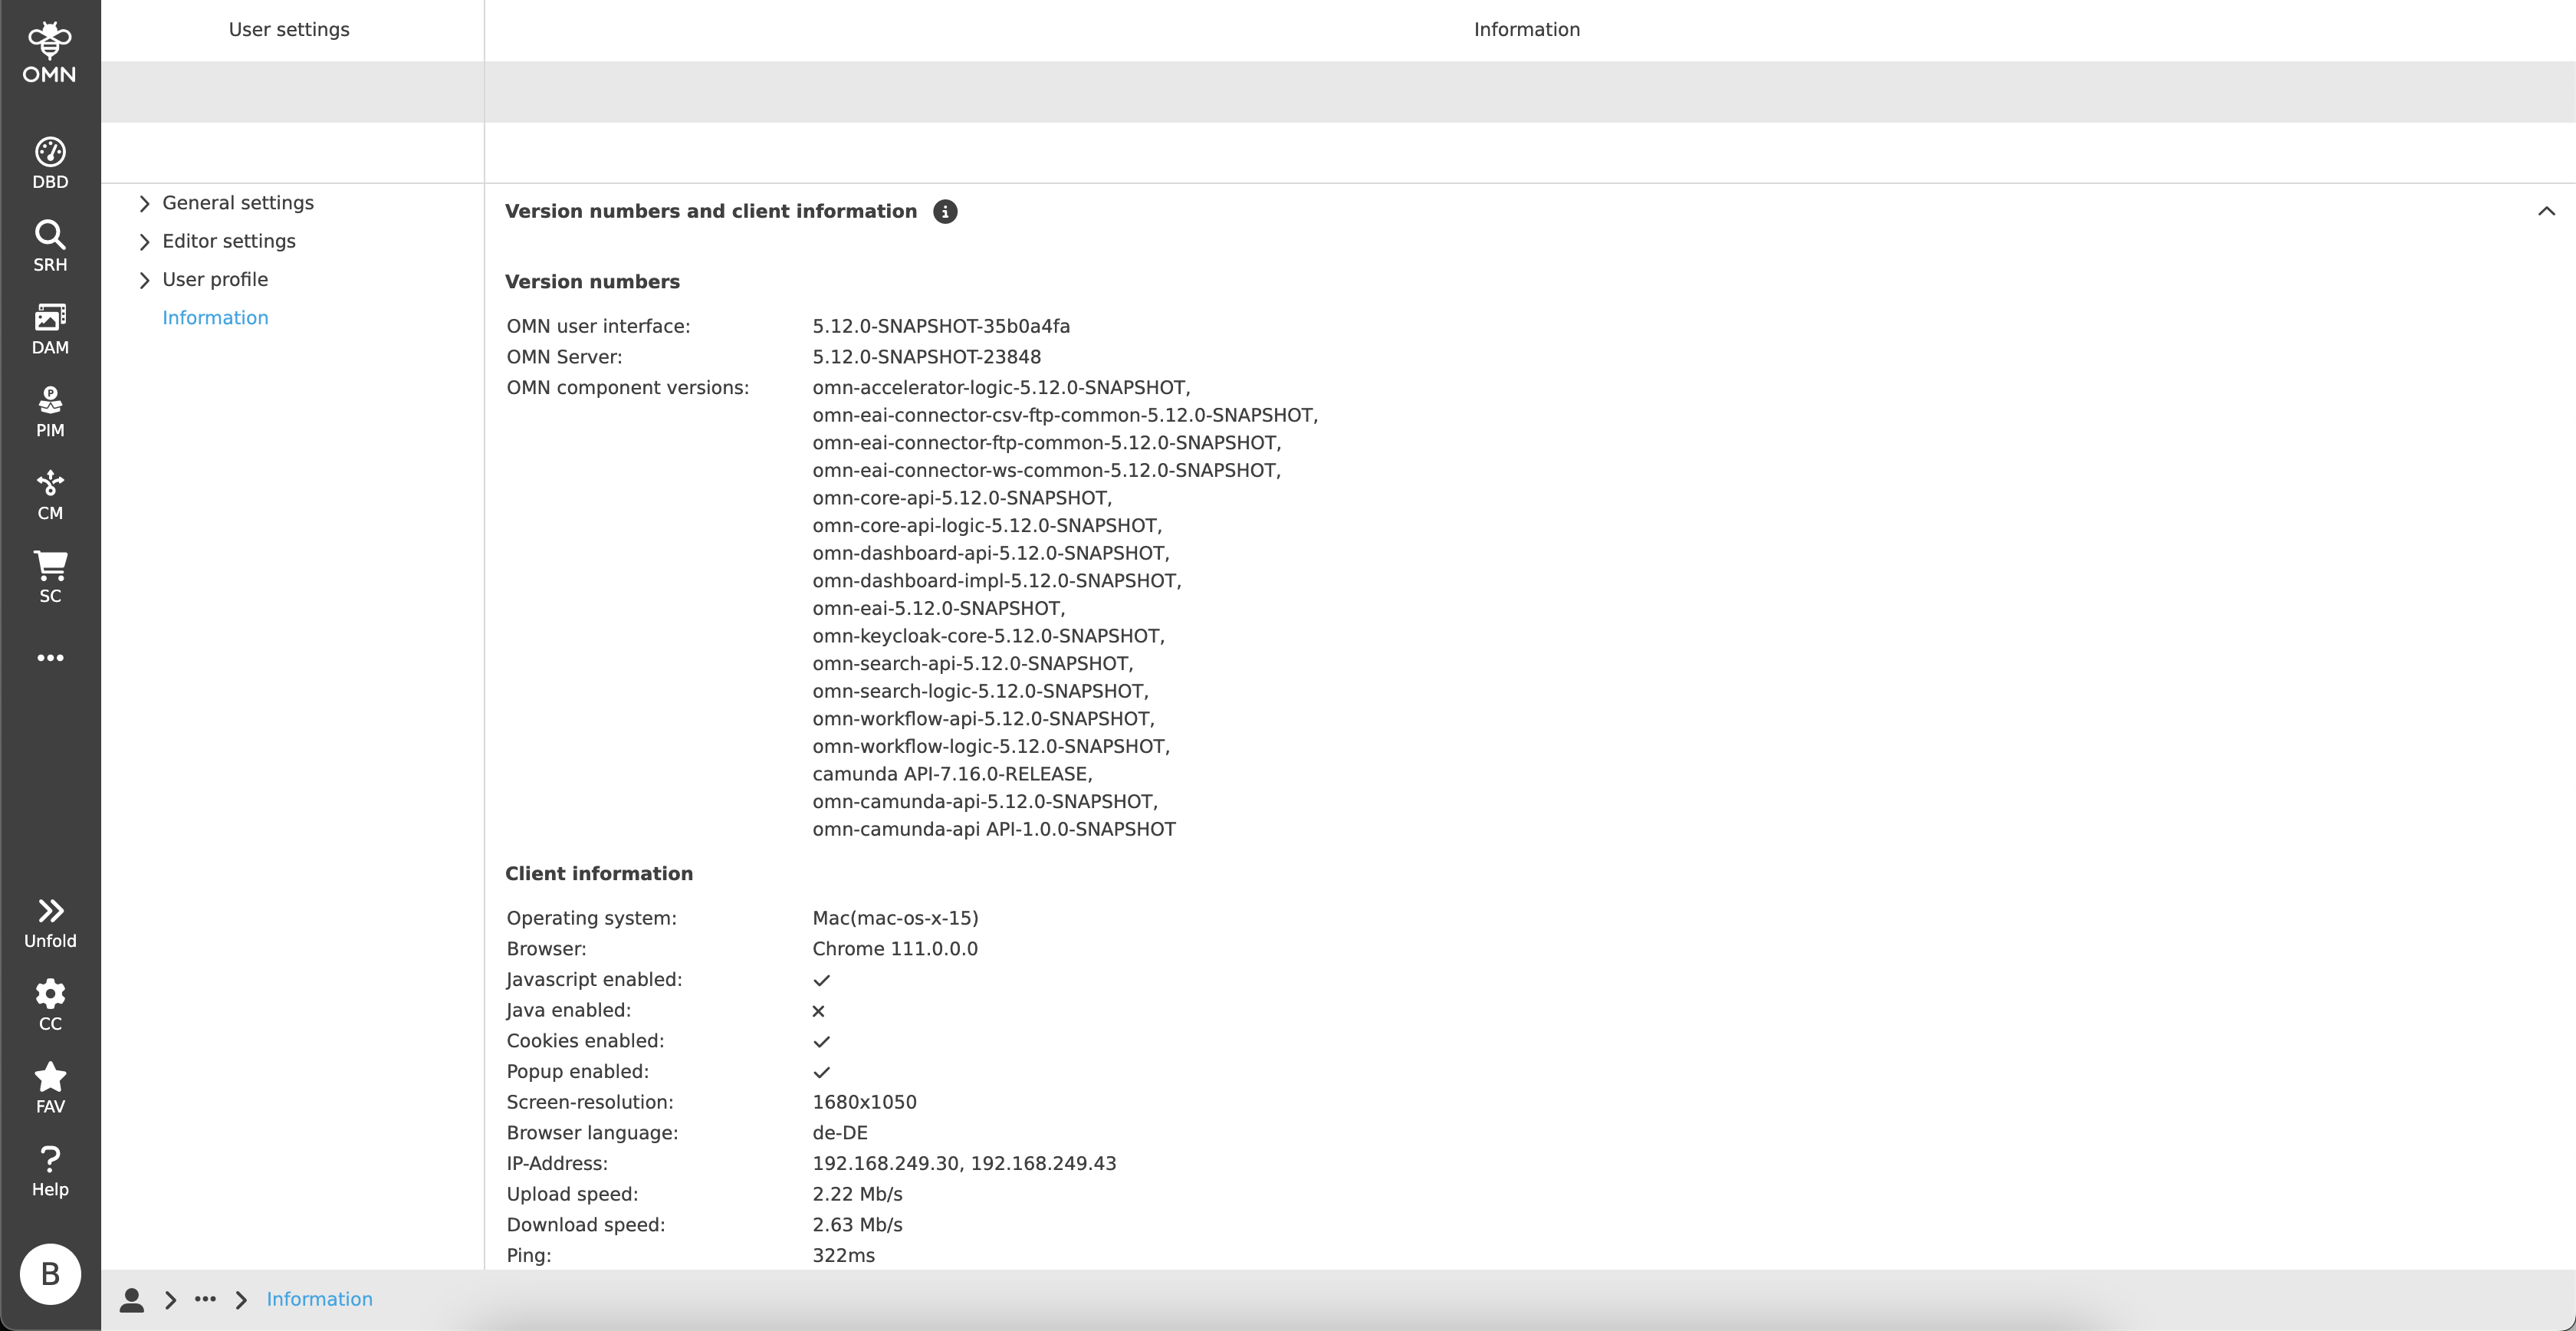Open the DBD dashboard module
The height and width of the screenshot is (1331, 2576).
click(x=50, y=161)
